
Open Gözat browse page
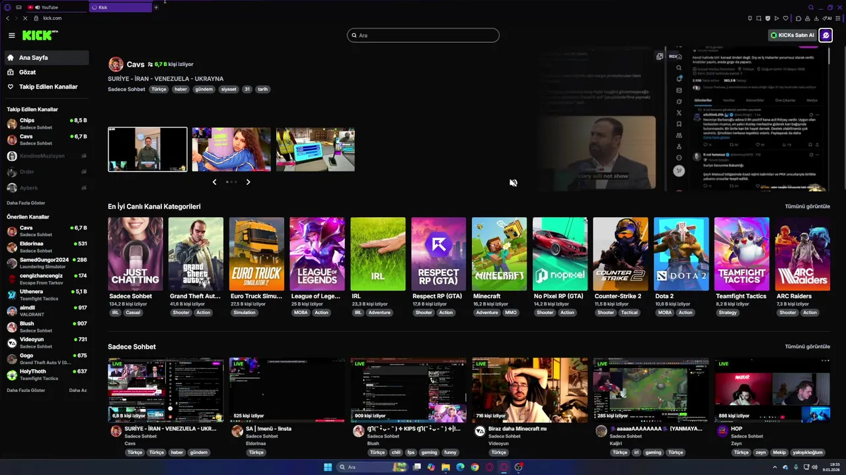(x=46, y=72)
